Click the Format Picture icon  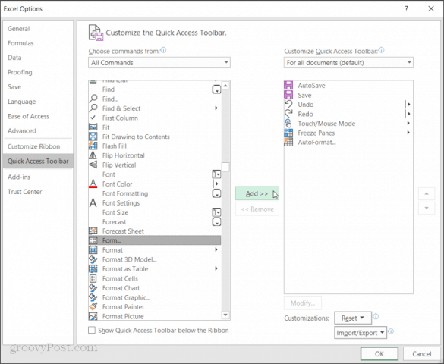(93, 316)
